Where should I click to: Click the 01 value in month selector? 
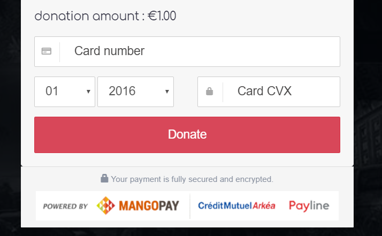[x=52, y=91]
